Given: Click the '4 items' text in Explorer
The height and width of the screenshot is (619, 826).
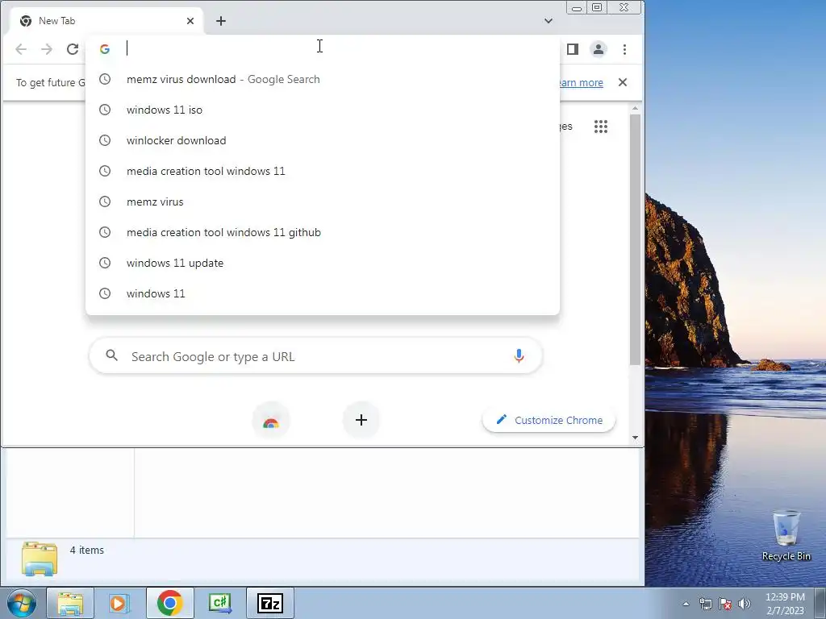Looking at the screenshot, I should coord(87,550).
